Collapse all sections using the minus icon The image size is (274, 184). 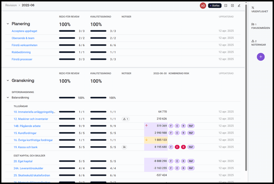226,5
